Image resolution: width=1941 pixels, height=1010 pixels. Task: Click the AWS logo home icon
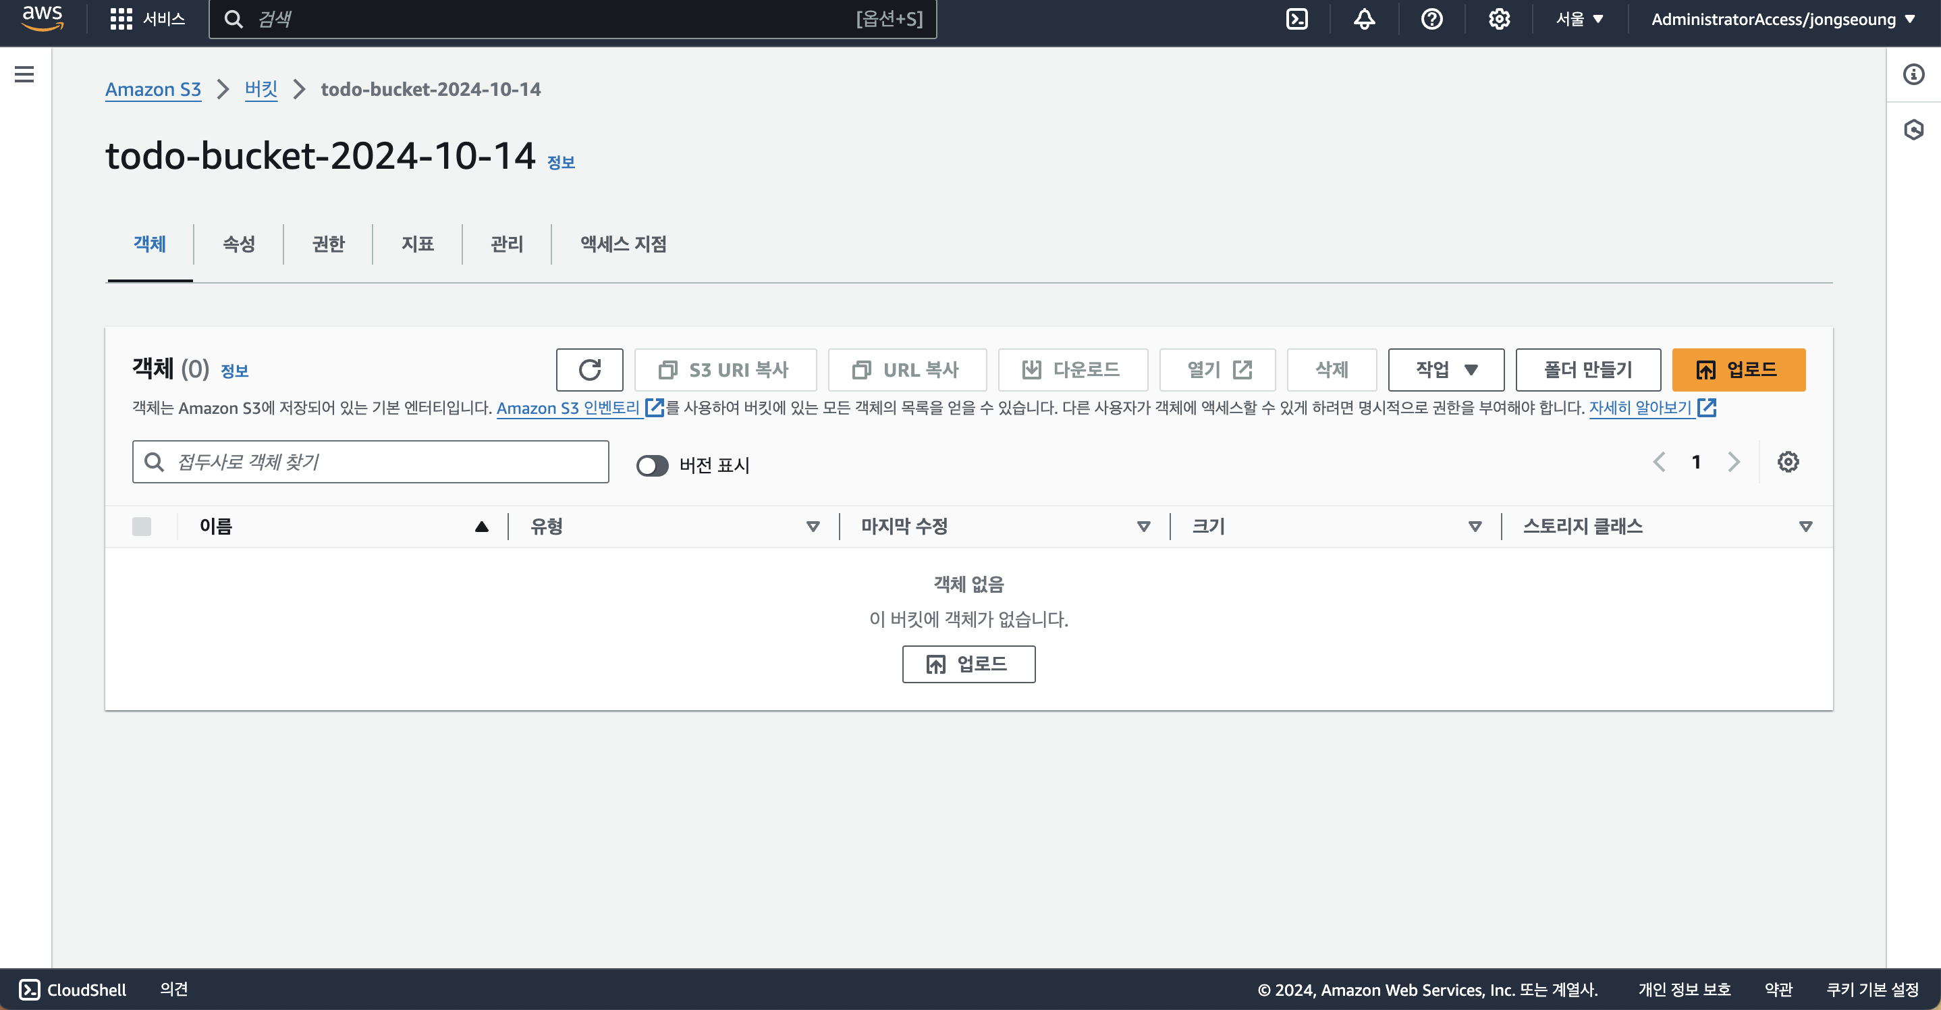(43, 18)
